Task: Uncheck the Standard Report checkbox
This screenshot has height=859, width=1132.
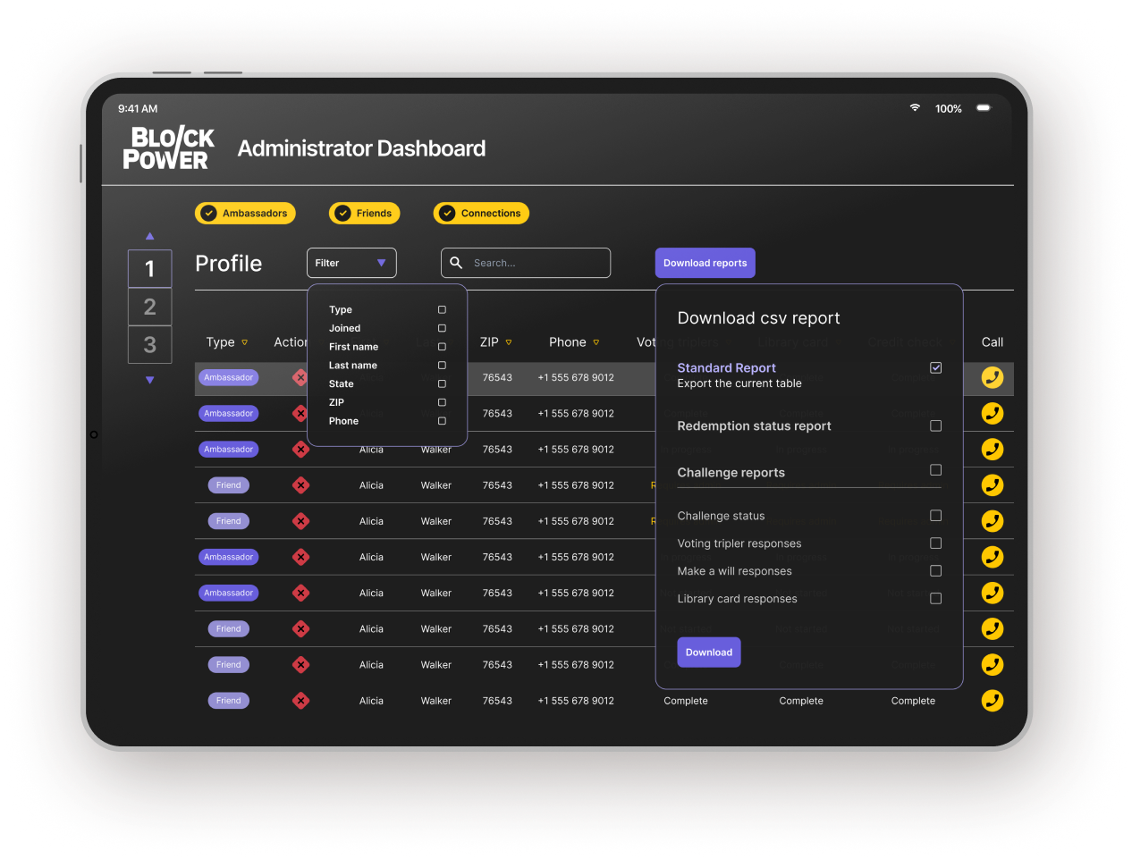Action: coord(935,367)
